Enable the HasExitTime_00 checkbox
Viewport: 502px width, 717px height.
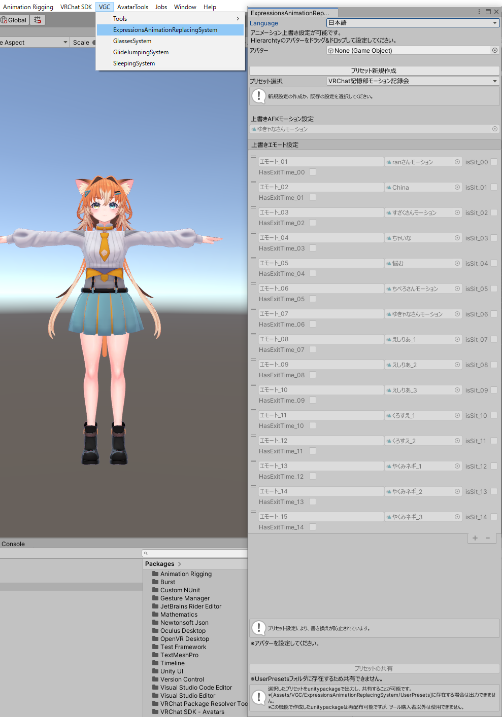click(313, 172)
